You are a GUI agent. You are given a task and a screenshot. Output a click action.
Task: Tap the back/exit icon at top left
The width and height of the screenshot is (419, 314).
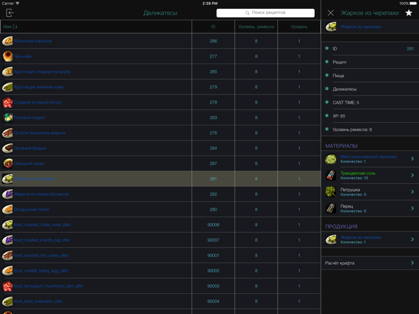point(10,13)
